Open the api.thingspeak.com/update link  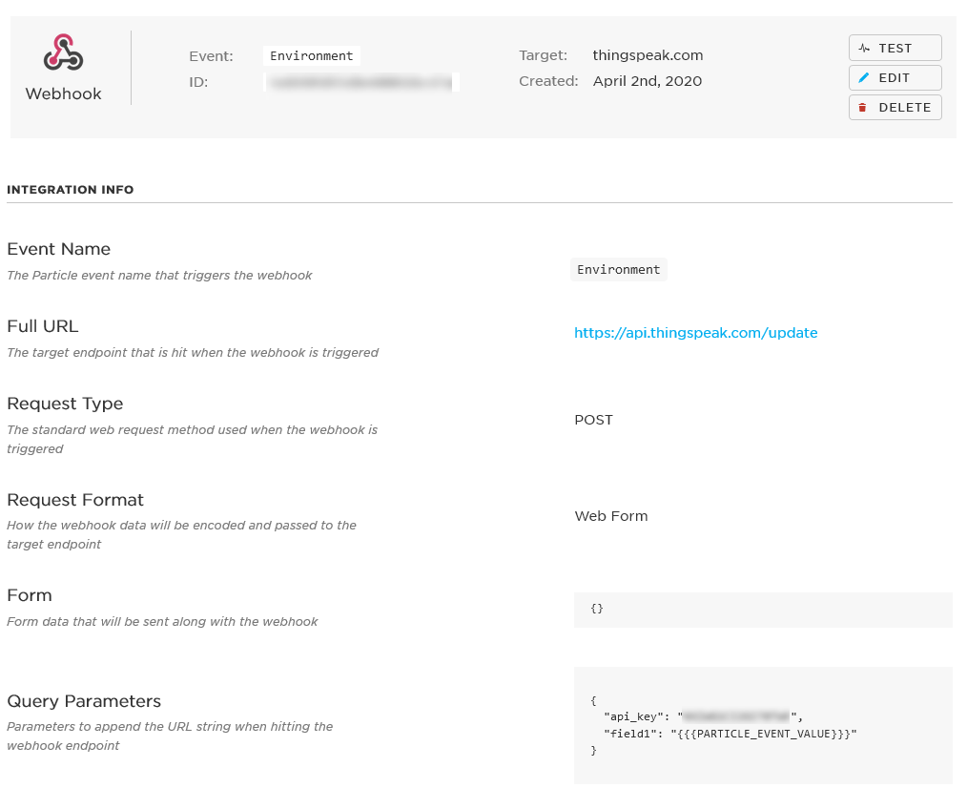click(x=695, y=333)
